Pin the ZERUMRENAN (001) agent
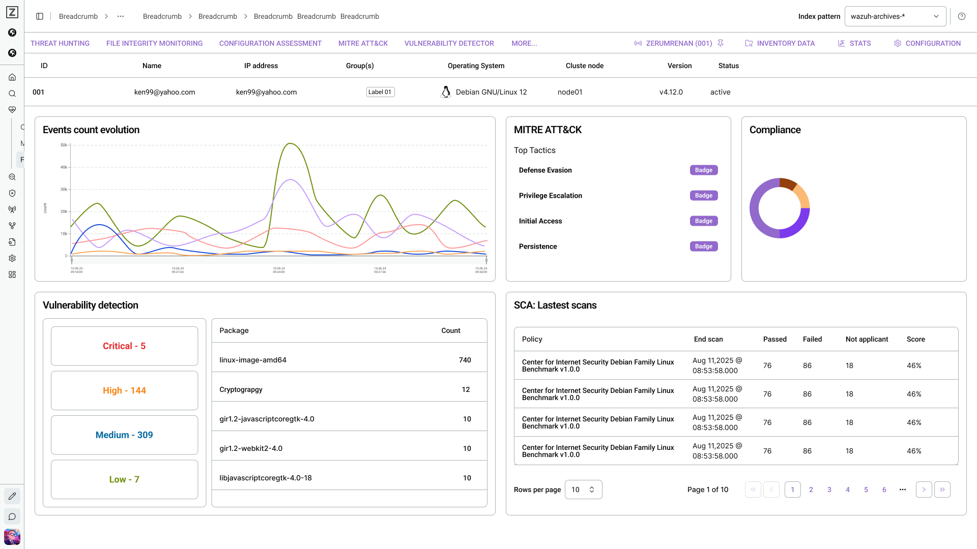Image resolution: width=977 pixels, height=549 pixels. click(x=721, y=43)
